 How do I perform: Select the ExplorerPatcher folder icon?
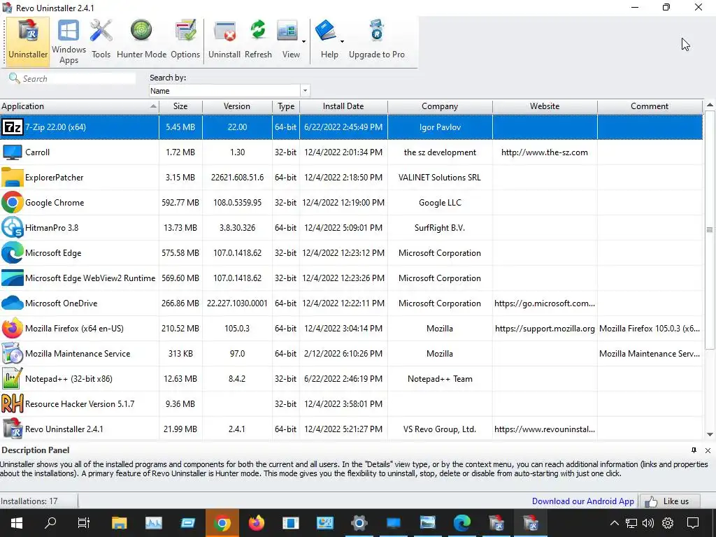(x=13, y=177)
